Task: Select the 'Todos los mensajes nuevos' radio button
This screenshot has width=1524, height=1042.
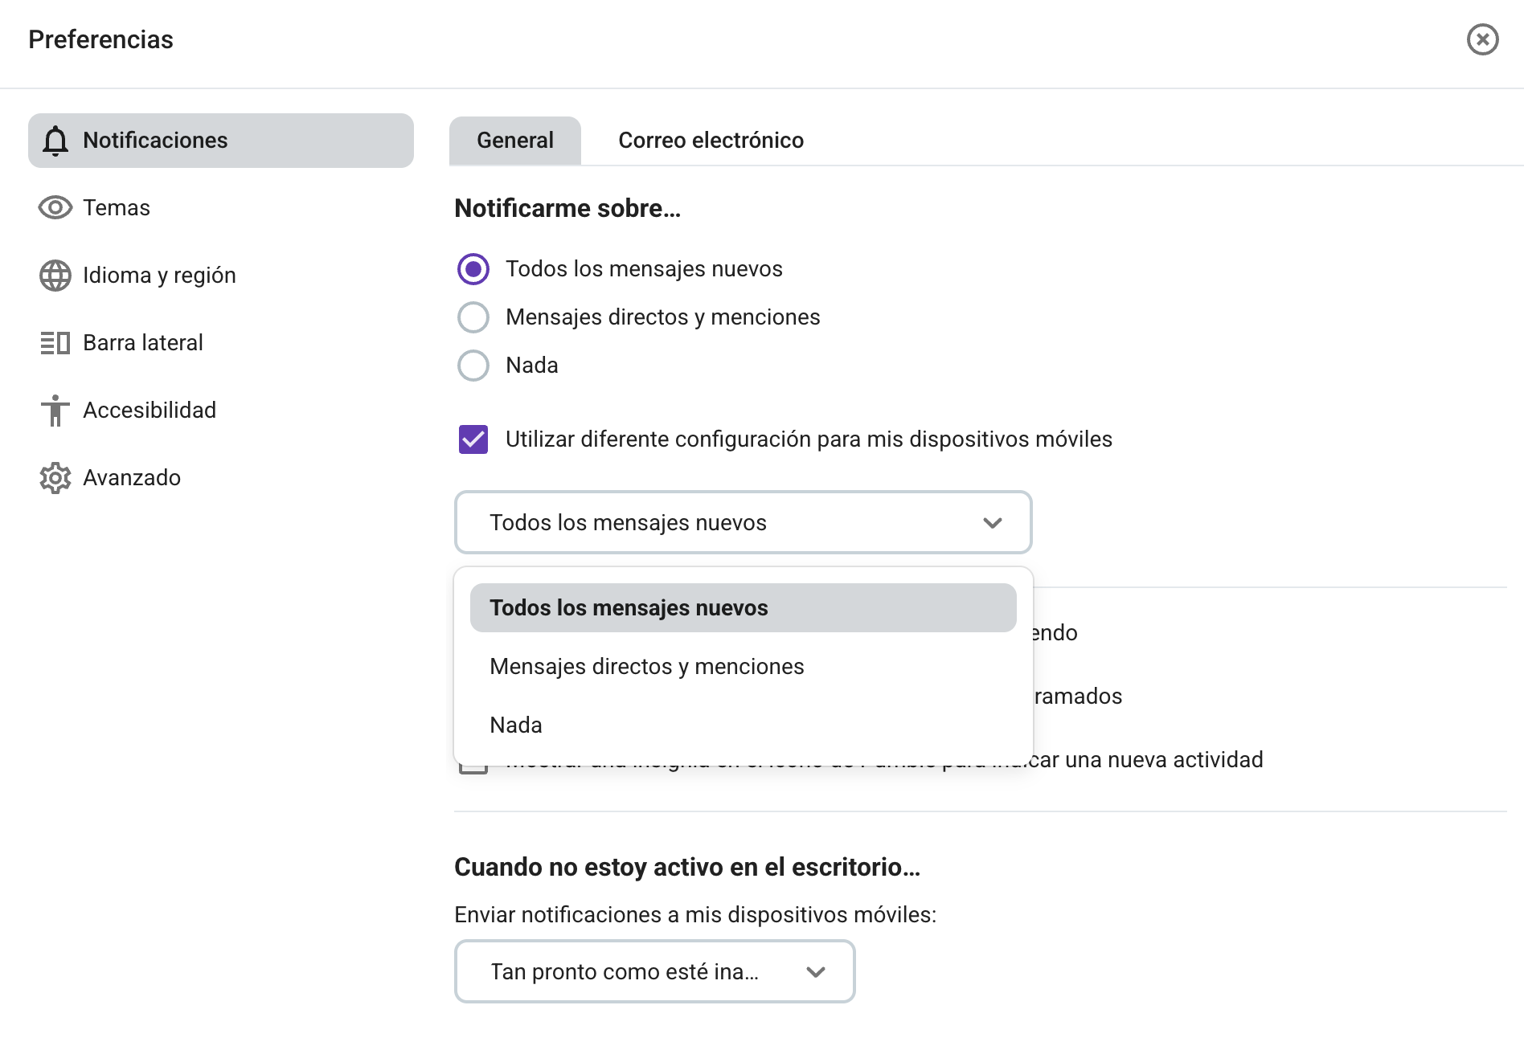Action: (473, 269)
